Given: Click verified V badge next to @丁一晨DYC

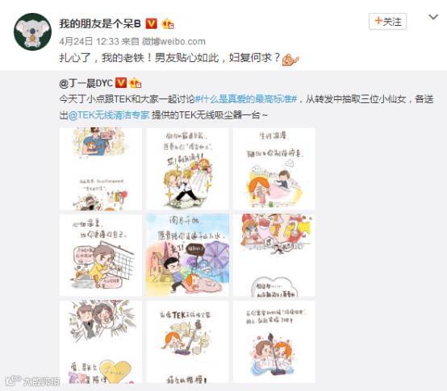Looking at the screenshot, I should pyautogui.click(x=121, y=82).
